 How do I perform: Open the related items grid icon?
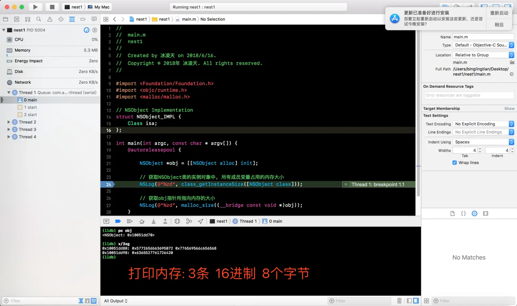click(x=106, y=19)
